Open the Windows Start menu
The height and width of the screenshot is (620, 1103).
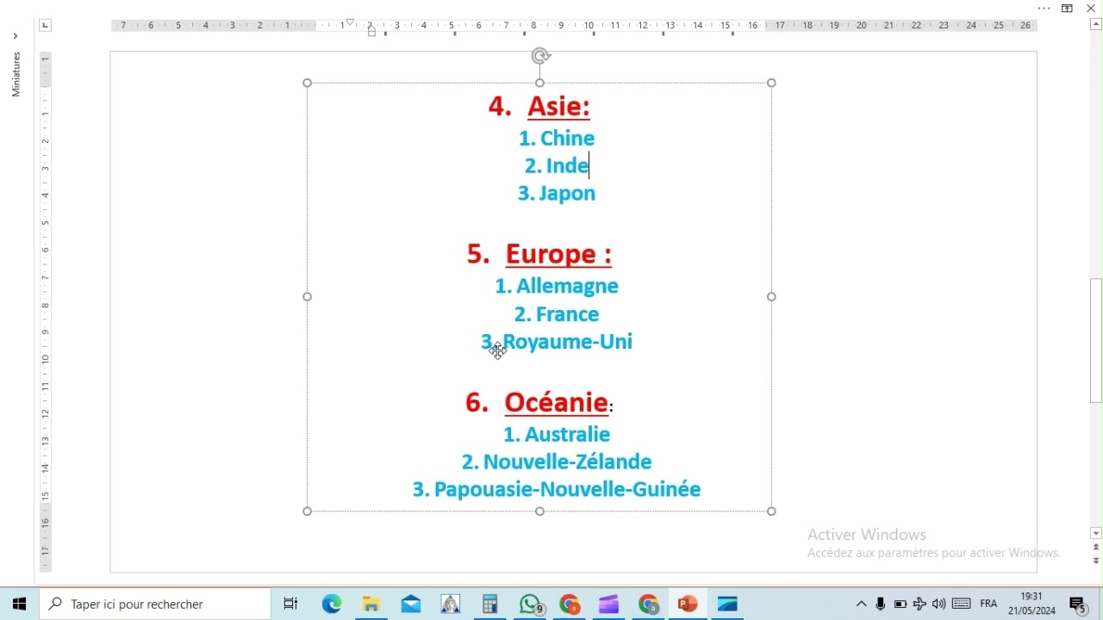coord(19,604)
